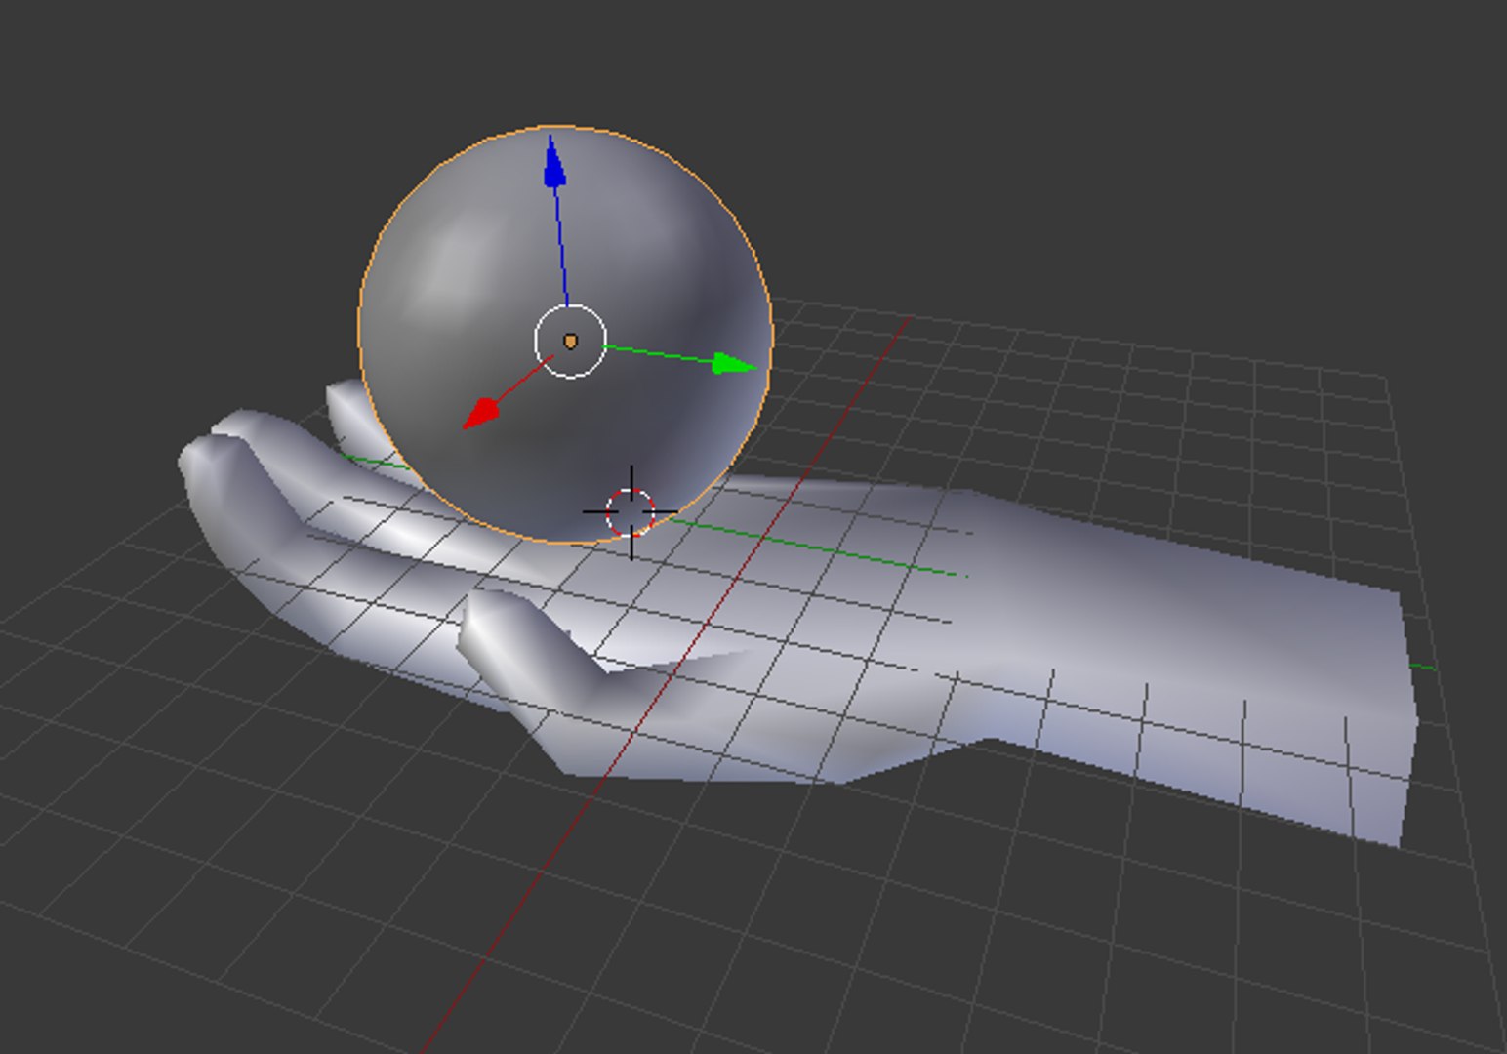The height and width of the screenshot is (1054, 1507).
Task: Click the red X-axis gizmo shaft line
Action: (525, 380)
